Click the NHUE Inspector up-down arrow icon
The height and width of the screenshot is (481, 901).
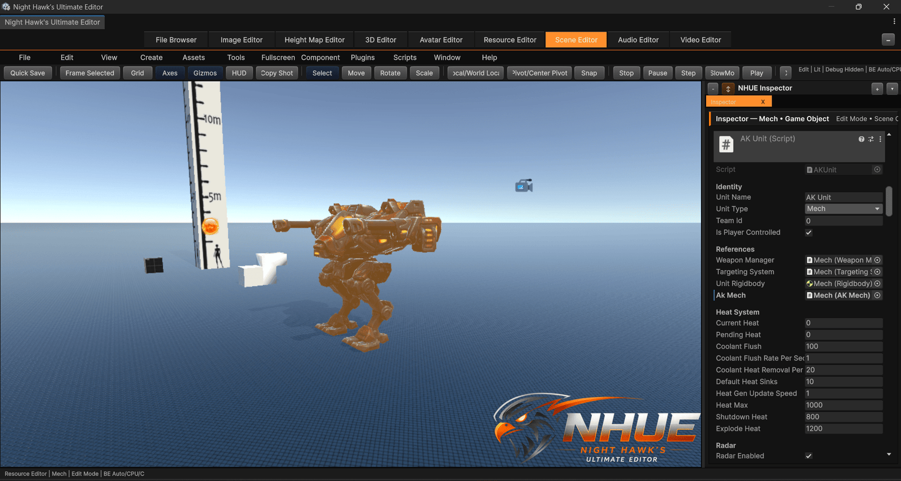[x=728, y=88]
